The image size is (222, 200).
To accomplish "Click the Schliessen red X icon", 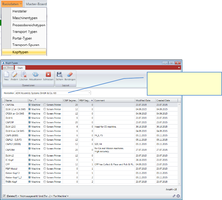I will 48,74.
